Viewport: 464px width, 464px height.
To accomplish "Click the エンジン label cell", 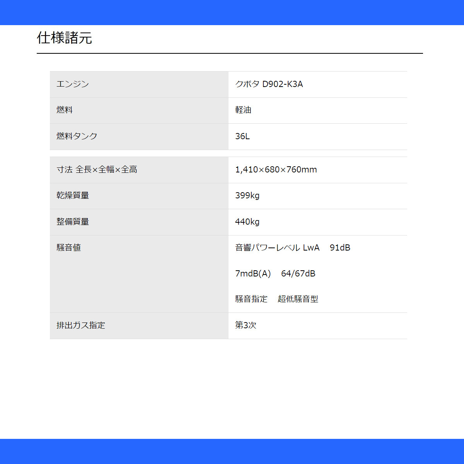I will (x=139, y=84).
